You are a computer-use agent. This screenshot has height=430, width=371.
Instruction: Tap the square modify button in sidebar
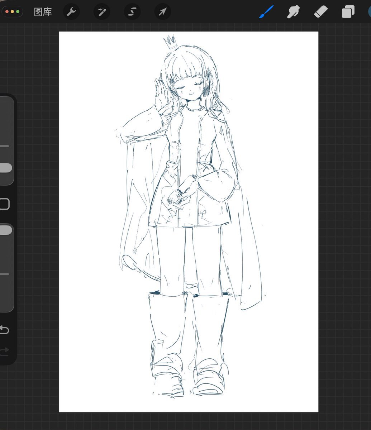click(4, 204)
